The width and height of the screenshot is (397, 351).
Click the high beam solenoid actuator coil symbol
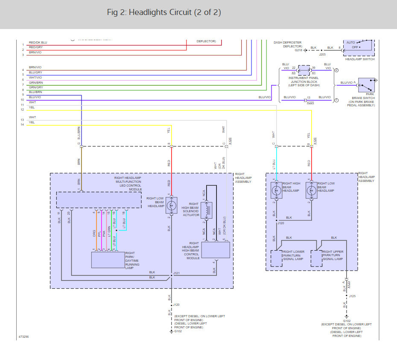(x=206, y=210)
